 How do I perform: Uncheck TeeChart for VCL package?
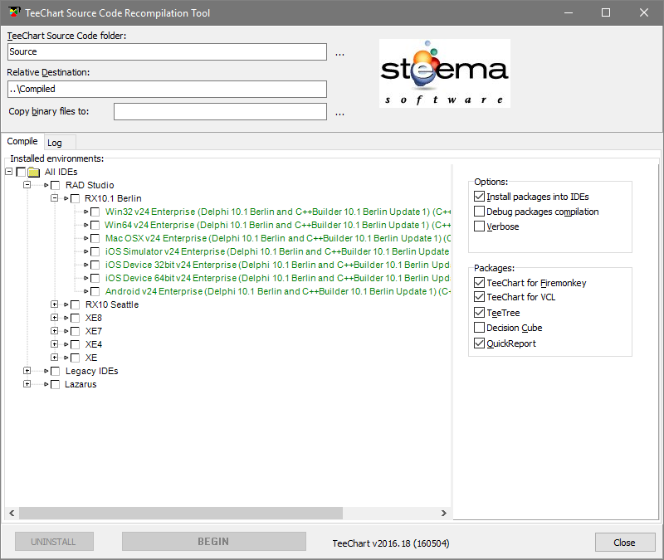pyautogui.click(x=479, y=297)
